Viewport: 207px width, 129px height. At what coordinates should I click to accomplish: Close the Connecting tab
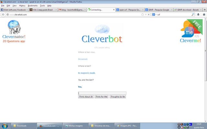pyautogui.click(x=114, y=10)
